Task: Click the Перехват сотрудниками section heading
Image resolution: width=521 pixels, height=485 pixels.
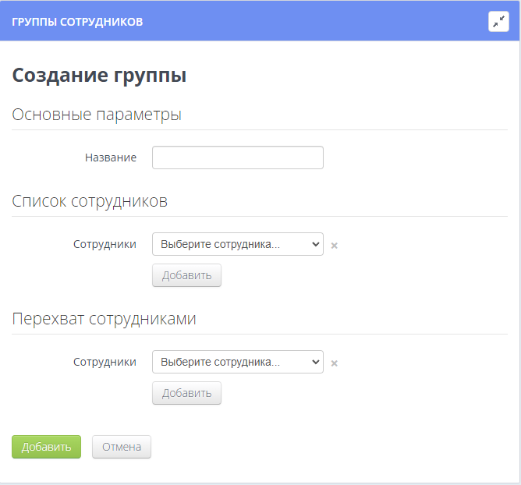Action: pos(104,319)
